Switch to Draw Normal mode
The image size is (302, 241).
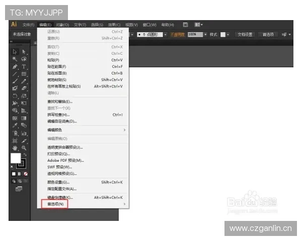(14, 181)
